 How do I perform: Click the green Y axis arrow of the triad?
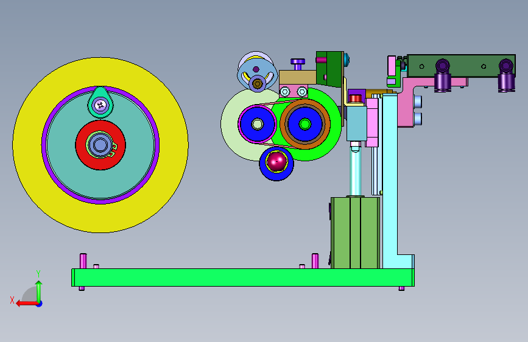coord(39,291)
